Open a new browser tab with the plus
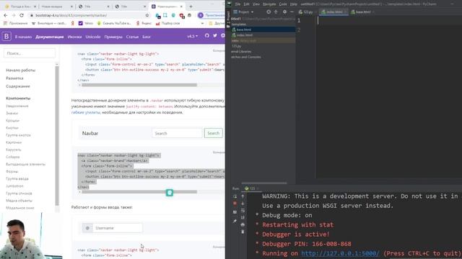This screenshot has width=462, height=259. pyautogui.click(x=191, y=6)
